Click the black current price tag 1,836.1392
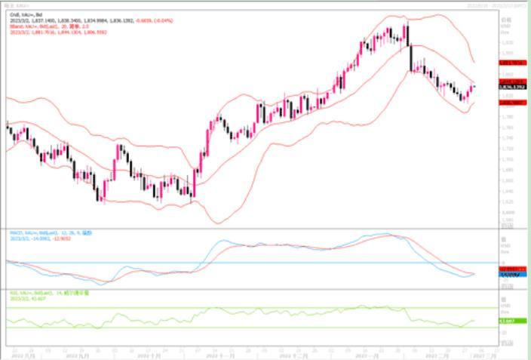 508,88
